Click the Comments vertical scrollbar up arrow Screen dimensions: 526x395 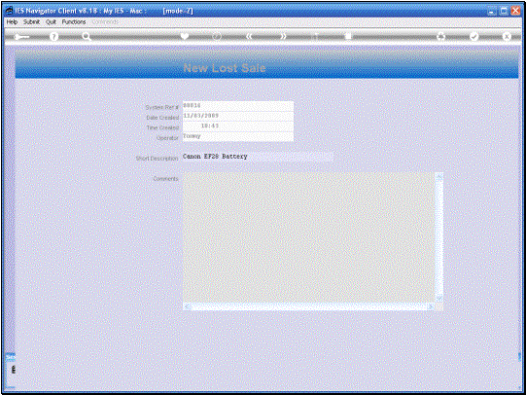pos(439,176)
